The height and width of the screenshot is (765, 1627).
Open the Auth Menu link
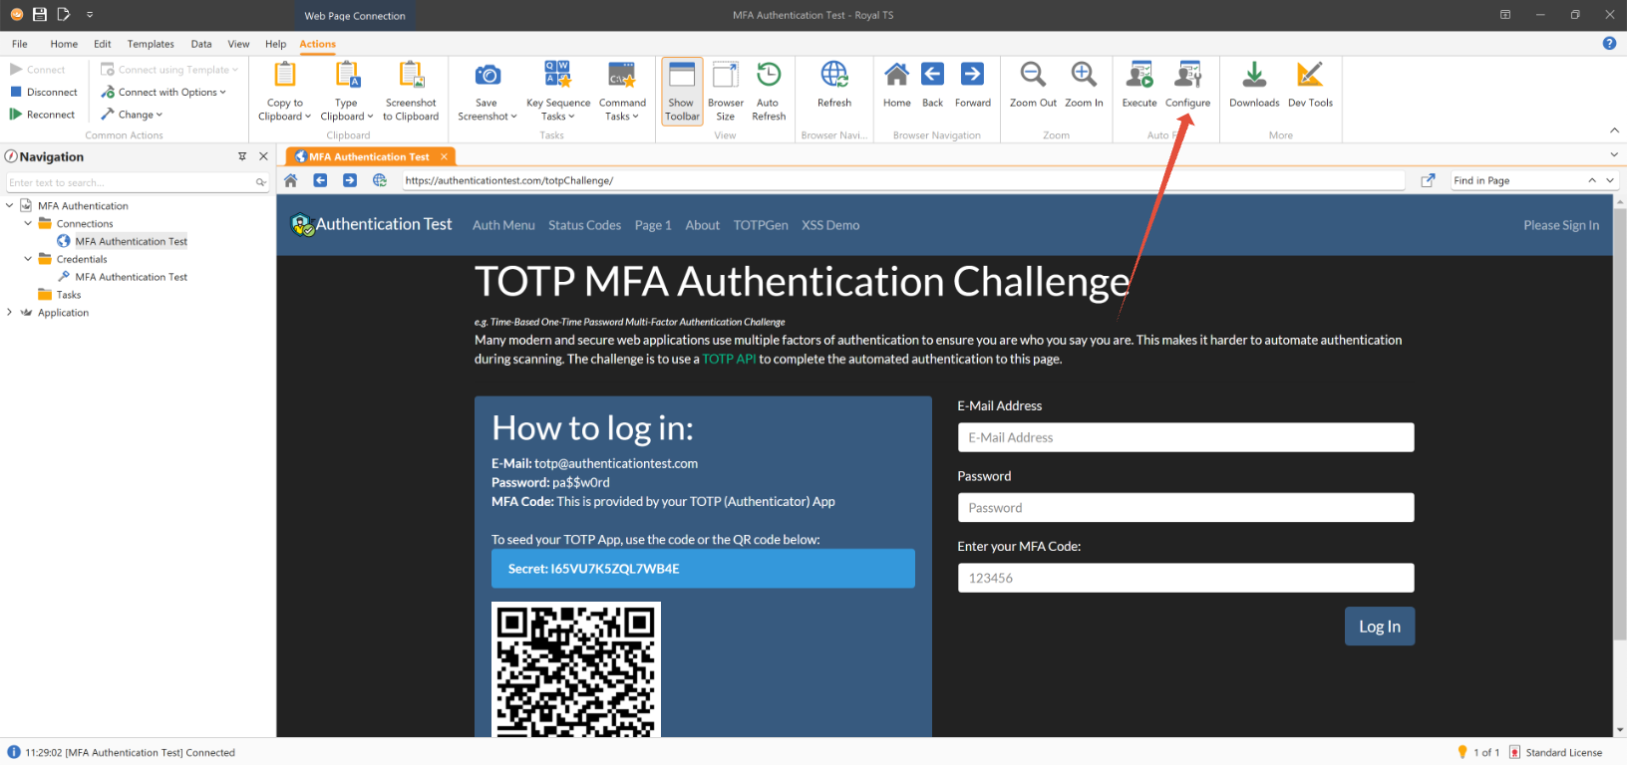click(503, 225)
